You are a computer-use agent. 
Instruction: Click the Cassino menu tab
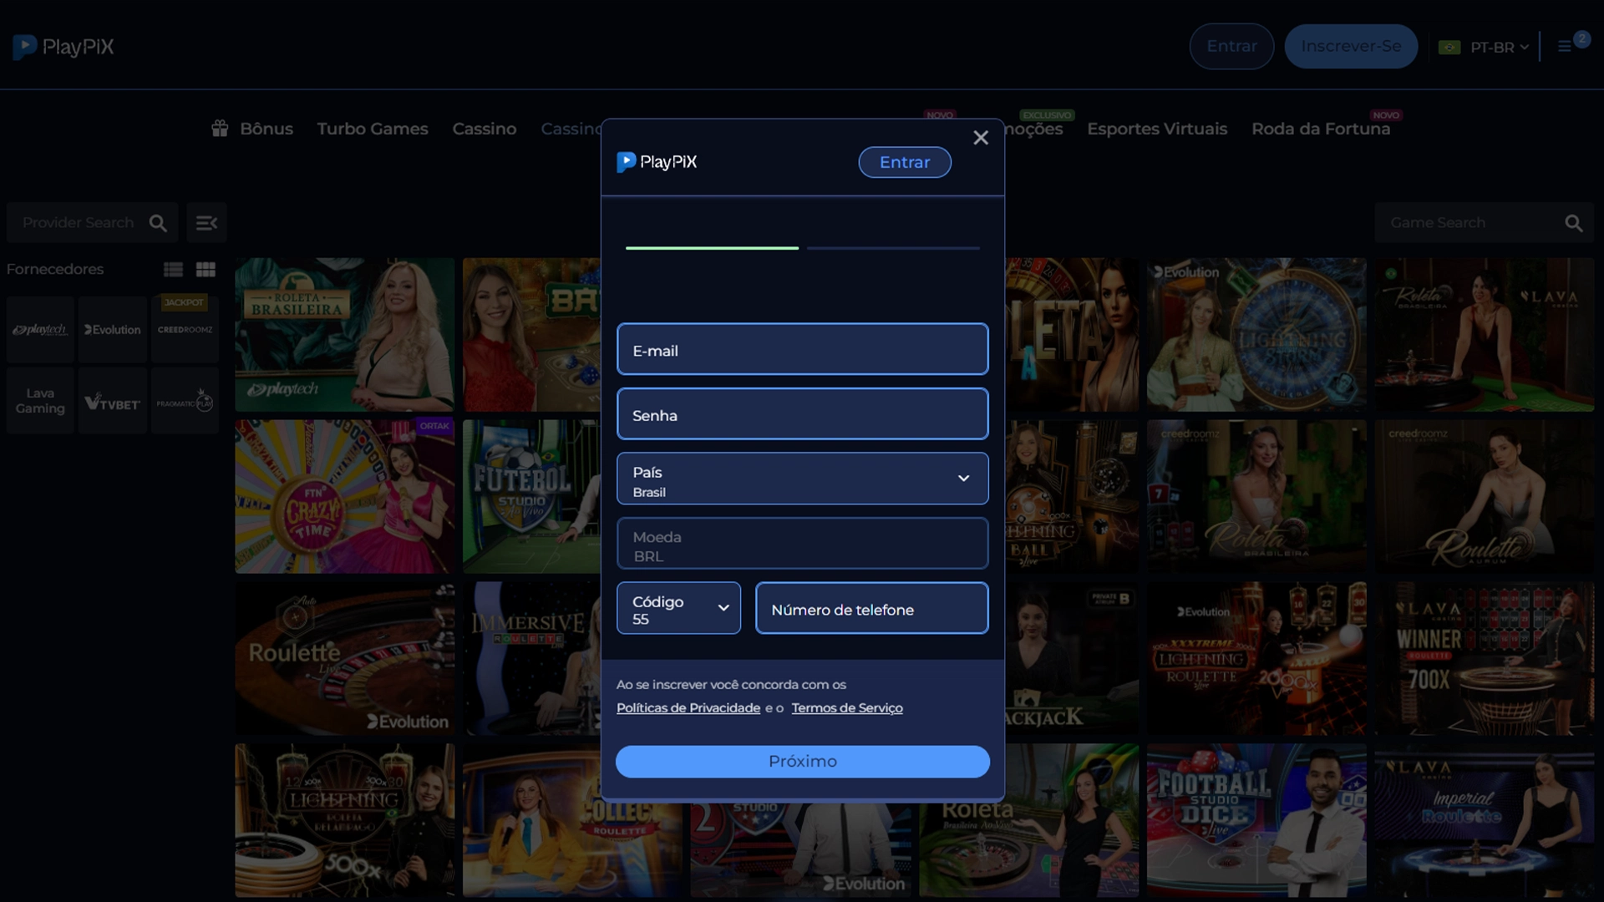[484, 129]
